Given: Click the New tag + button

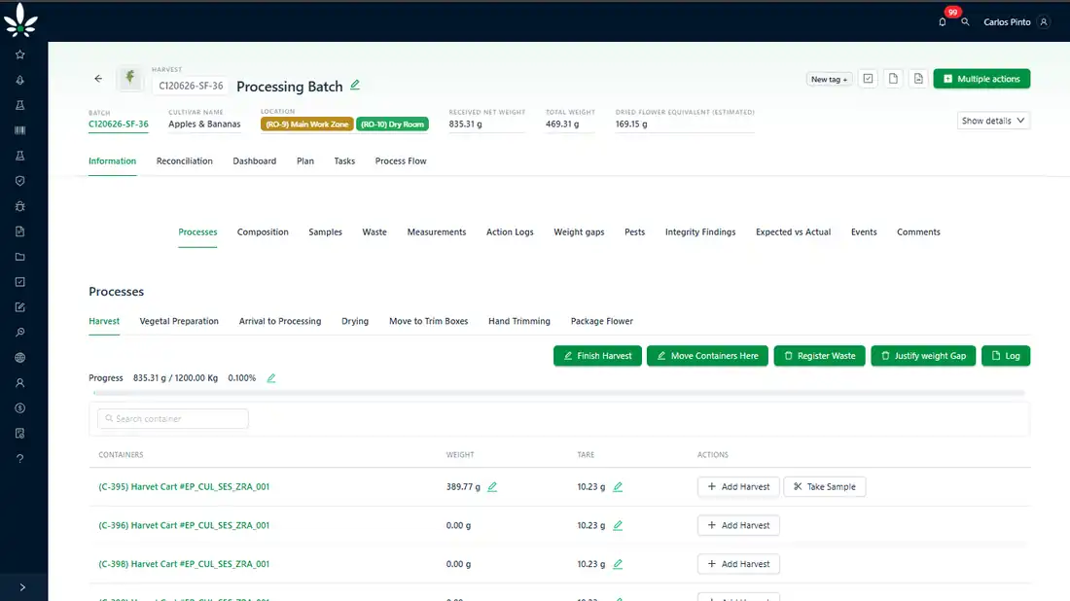Looking at the screenshot, I should 829,79.
